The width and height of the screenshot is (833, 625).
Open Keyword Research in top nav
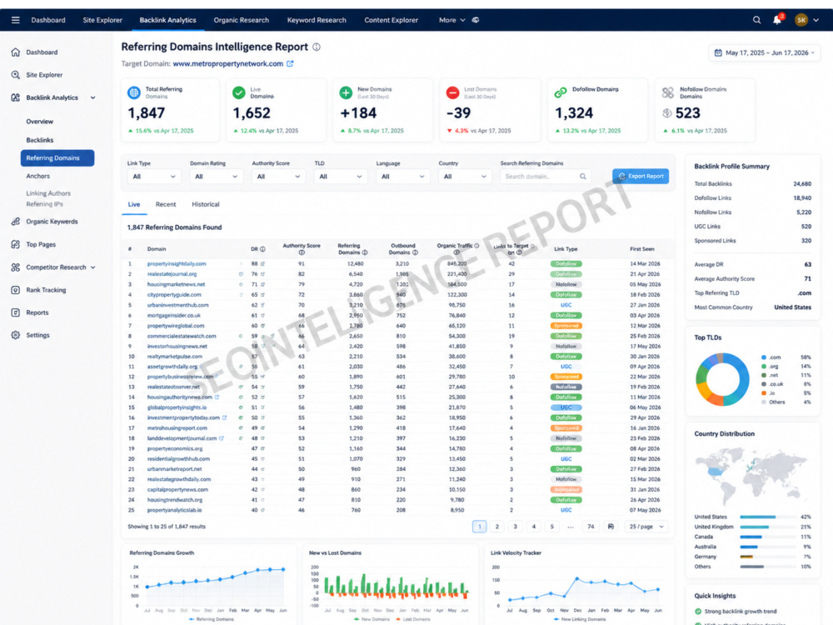tap(317, 20)
